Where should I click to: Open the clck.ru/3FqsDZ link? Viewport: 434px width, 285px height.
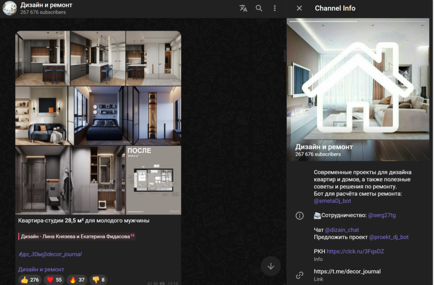coord(355,251)
